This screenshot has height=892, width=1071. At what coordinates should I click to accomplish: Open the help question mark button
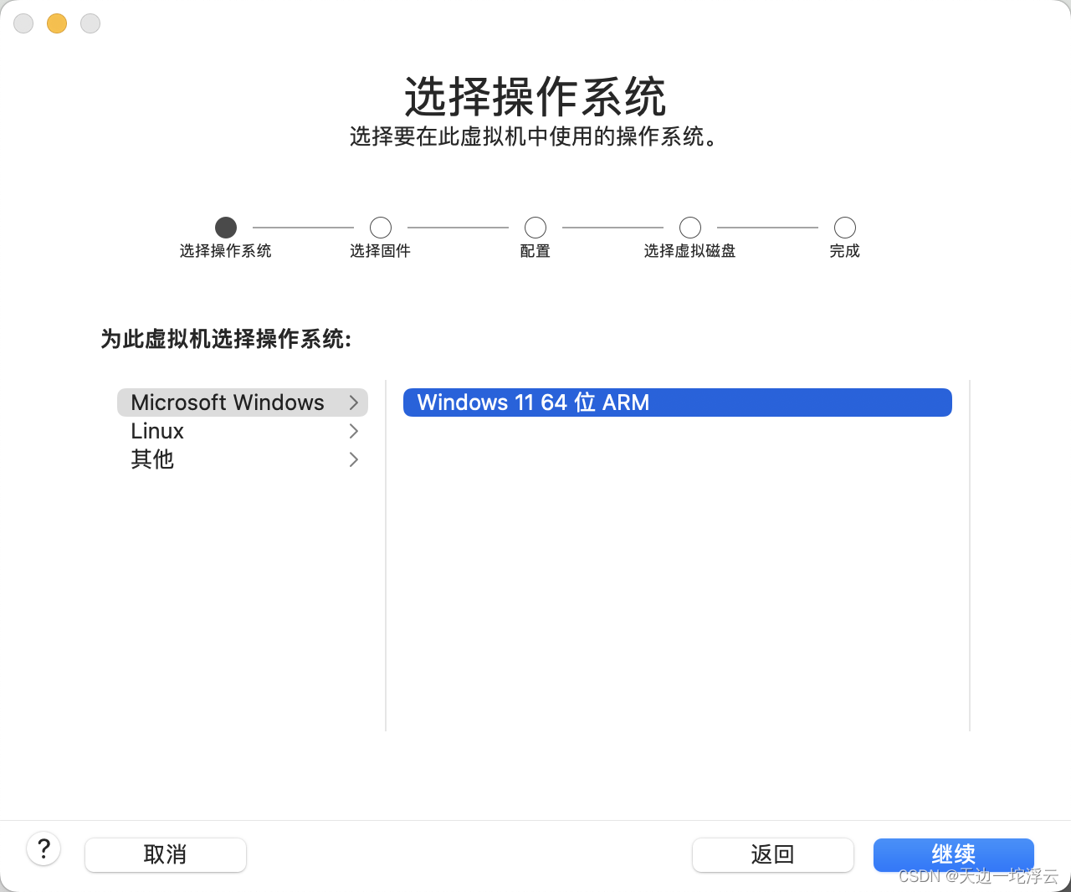point(44,849)
